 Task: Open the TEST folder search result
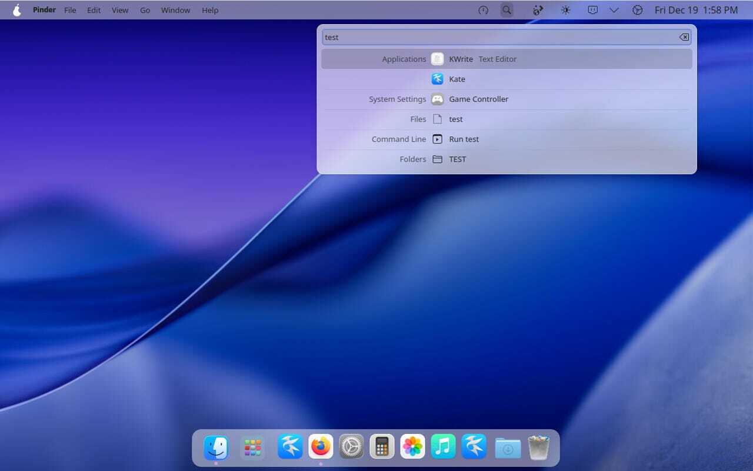457,159
